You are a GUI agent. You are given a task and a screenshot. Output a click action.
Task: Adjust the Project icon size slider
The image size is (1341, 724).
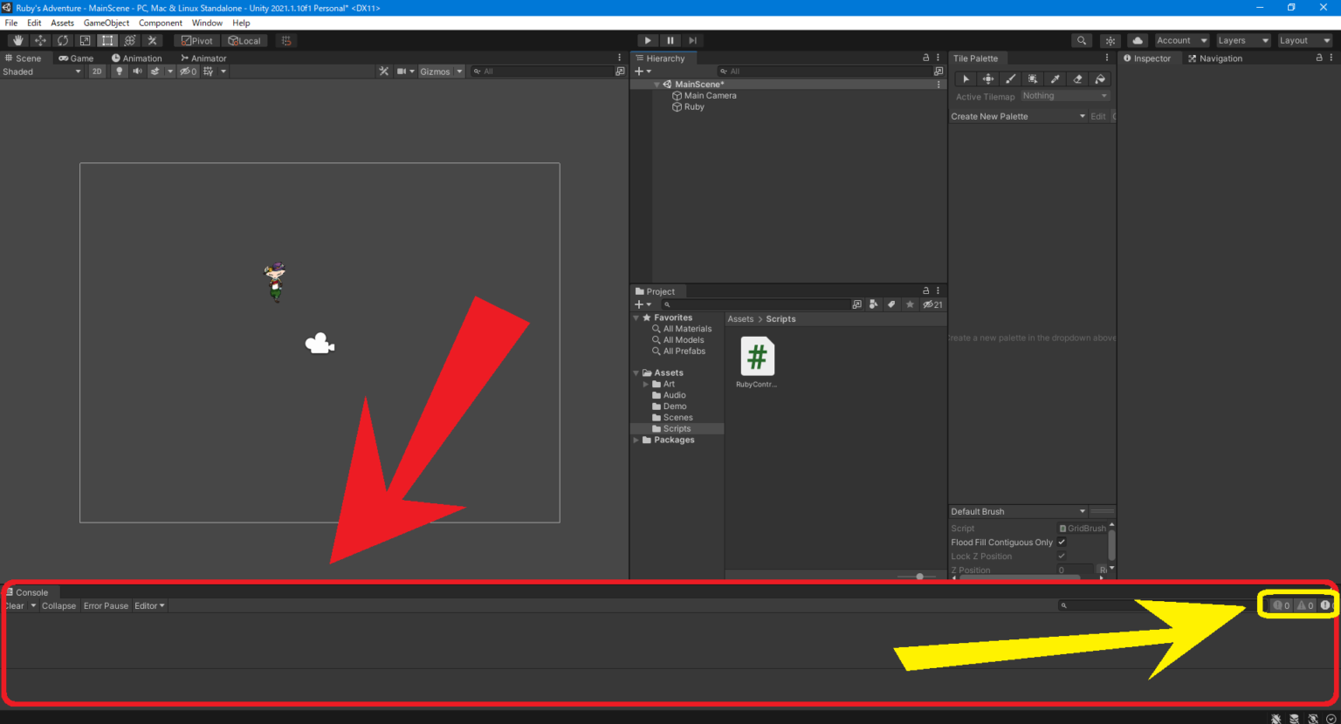tap(919, 577)
